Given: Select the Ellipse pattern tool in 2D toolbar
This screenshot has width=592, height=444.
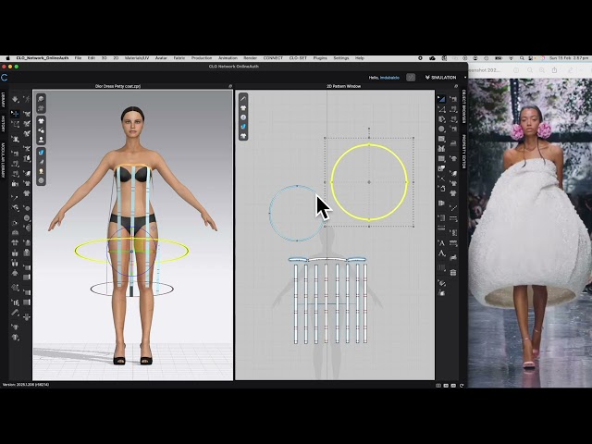Looking at the screenshot, I should [441, 129].
